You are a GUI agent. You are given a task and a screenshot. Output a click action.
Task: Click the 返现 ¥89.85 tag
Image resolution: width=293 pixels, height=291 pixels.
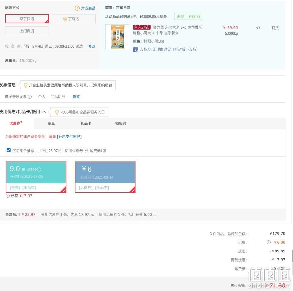(188, 16)
